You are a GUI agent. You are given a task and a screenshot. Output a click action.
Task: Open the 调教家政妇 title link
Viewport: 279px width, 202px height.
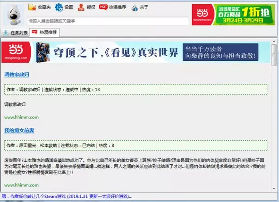pyautogui.click(x=17, y=75)
